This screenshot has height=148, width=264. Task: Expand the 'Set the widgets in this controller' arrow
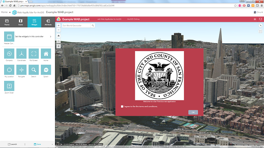pos(51,37)
